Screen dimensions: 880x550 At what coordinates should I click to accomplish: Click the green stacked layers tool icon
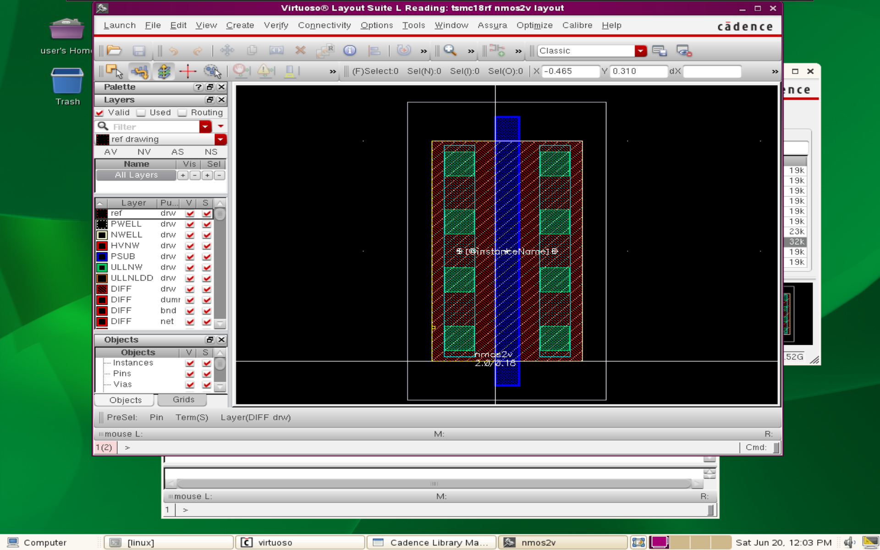[x=164, y=71]
